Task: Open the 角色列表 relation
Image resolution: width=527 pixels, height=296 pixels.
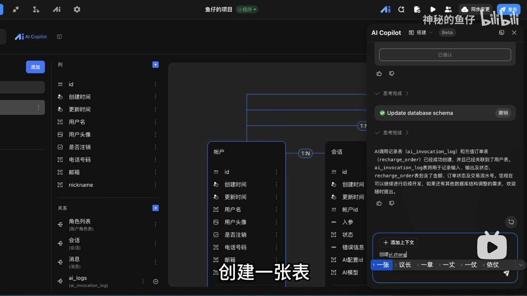Action: click(108, 225)
